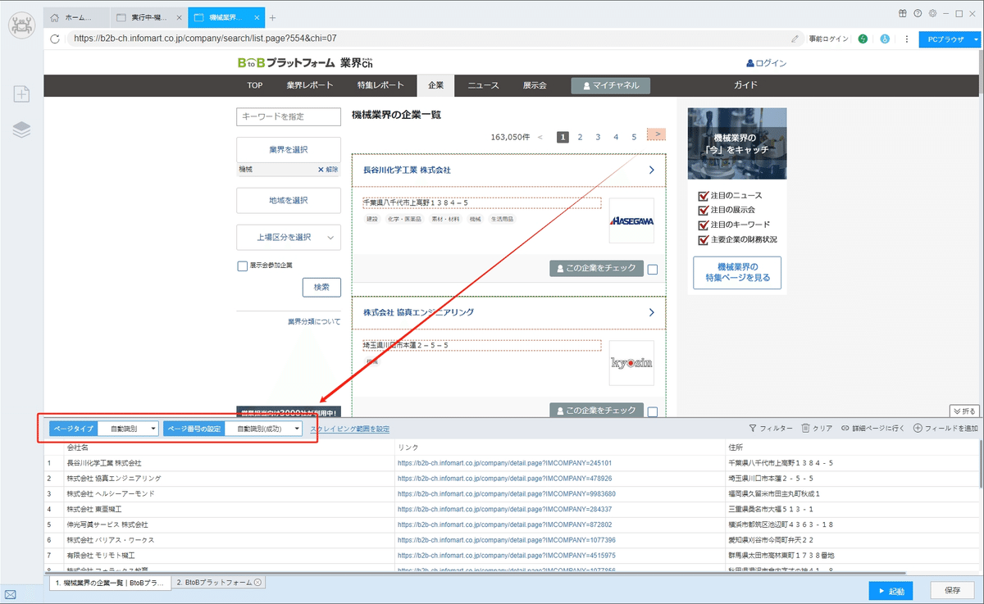Click the マイチャネル button
Image resolution: width=984 pixels, height=604 pixels.
click(611, 85)
